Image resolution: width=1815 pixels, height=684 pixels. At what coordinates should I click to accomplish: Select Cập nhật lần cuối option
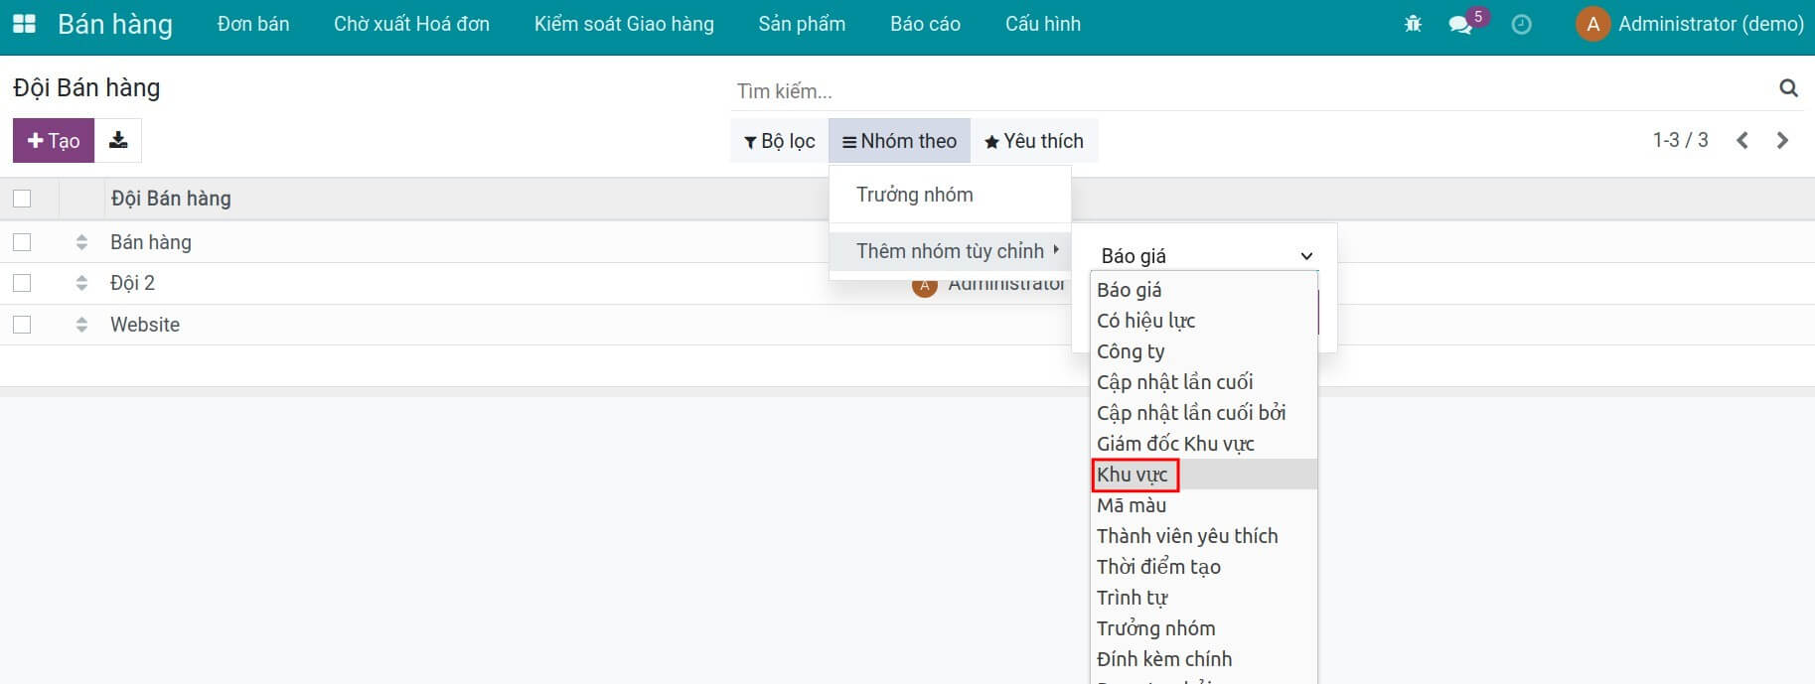(1204, 382)
